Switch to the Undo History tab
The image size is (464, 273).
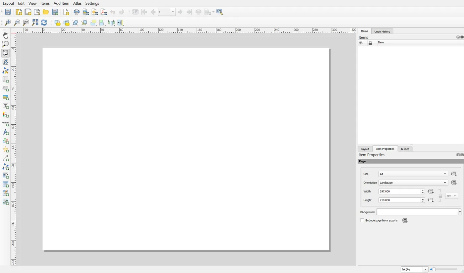382,31
